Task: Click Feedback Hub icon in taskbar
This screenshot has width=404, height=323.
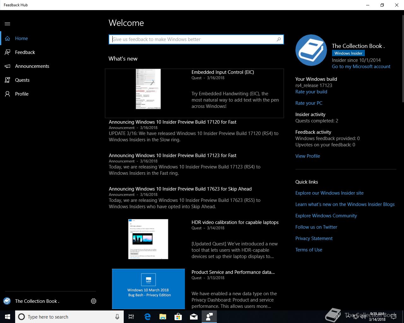Action: tap(209, 317)
